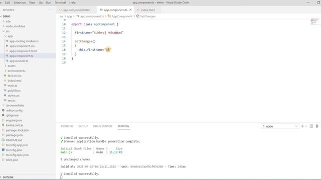Open package.json file
Screen dimensions: 321x180
(14, 135)
